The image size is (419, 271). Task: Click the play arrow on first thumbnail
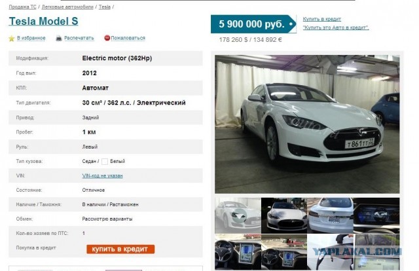[239, 215]
